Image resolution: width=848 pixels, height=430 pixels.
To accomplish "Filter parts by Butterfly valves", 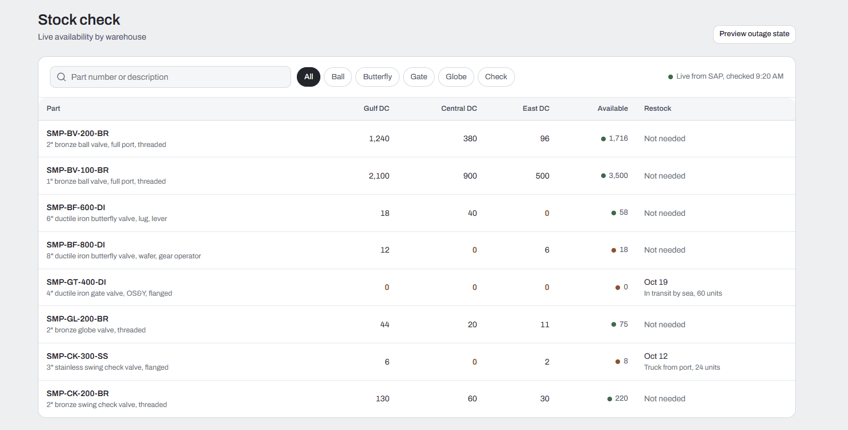I will 377,77.
